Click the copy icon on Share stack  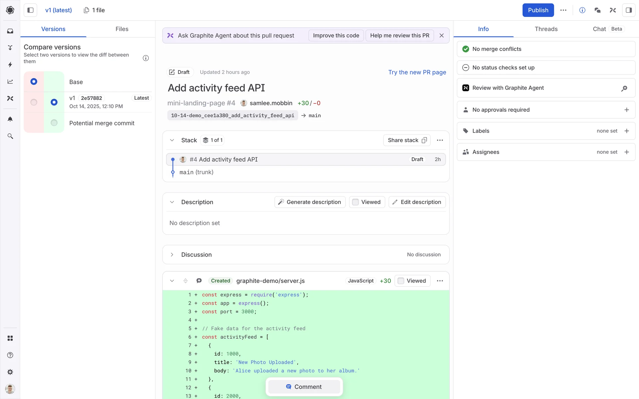(424, 140)
